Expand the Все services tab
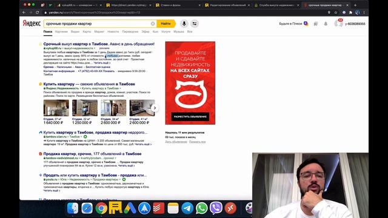The height and width of the screenshot is (218, 388). click(190, 31)
